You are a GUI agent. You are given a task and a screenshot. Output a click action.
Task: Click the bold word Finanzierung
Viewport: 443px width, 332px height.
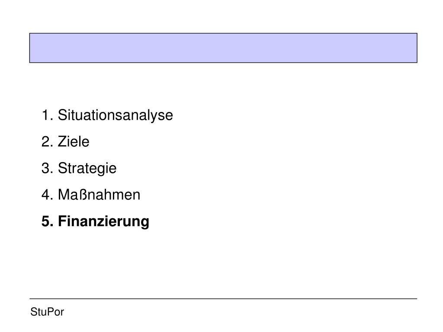coord(103,221)
